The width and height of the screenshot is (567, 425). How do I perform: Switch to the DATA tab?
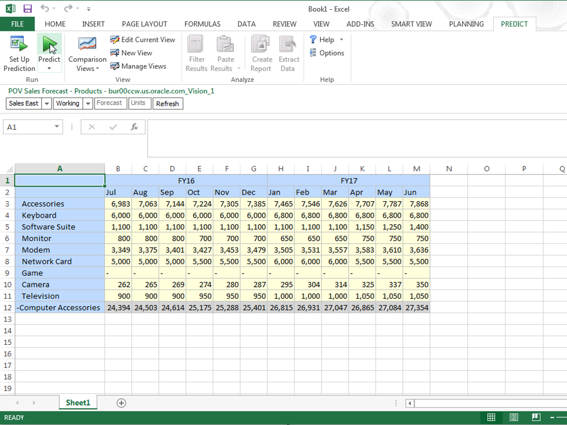tap(246, 24)
